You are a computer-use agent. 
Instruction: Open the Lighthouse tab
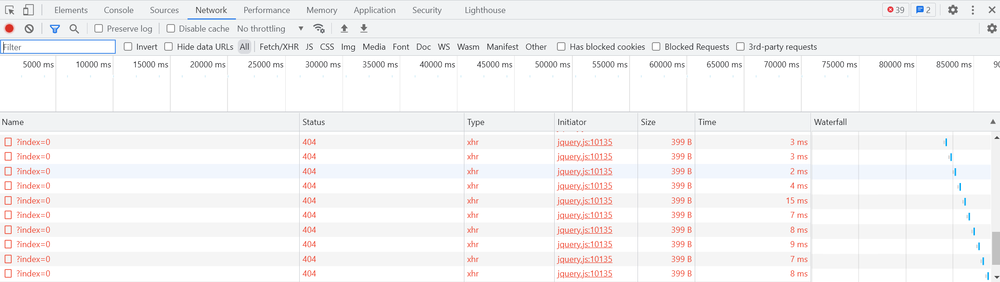[485, 10]
